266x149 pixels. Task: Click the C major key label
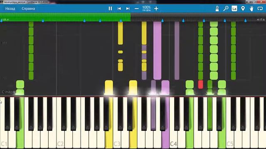point(8,92)
